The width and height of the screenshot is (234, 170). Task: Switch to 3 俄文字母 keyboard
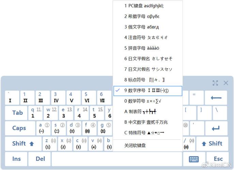tap(148, 27)
